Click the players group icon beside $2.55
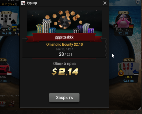 [x=16, y=4]
